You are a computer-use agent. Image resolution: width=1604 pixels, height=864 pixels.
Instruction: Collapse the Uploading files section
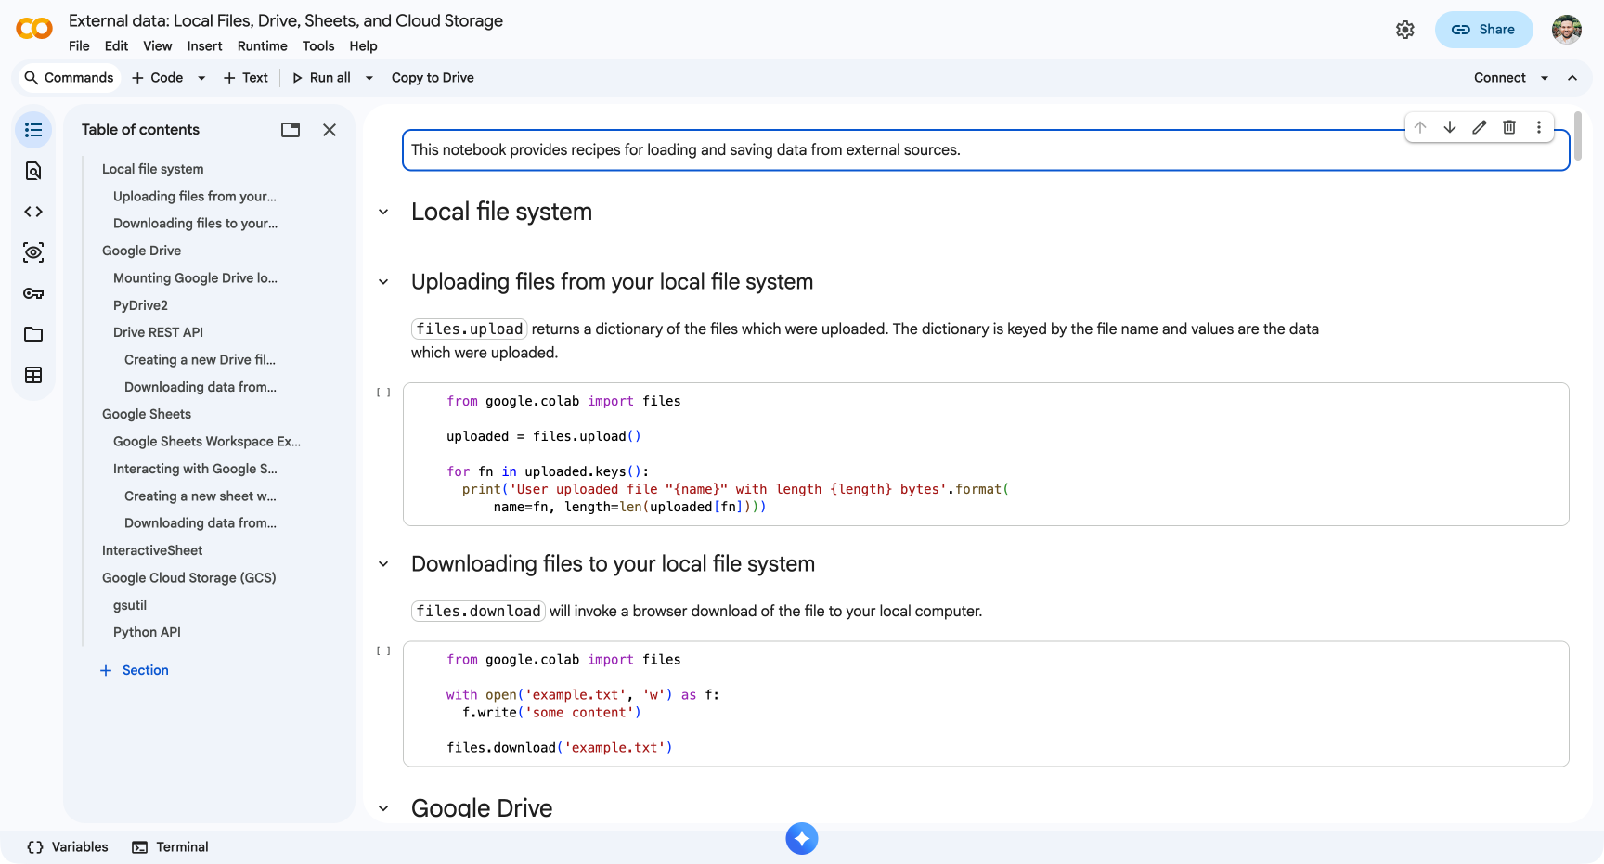[383, 281]
